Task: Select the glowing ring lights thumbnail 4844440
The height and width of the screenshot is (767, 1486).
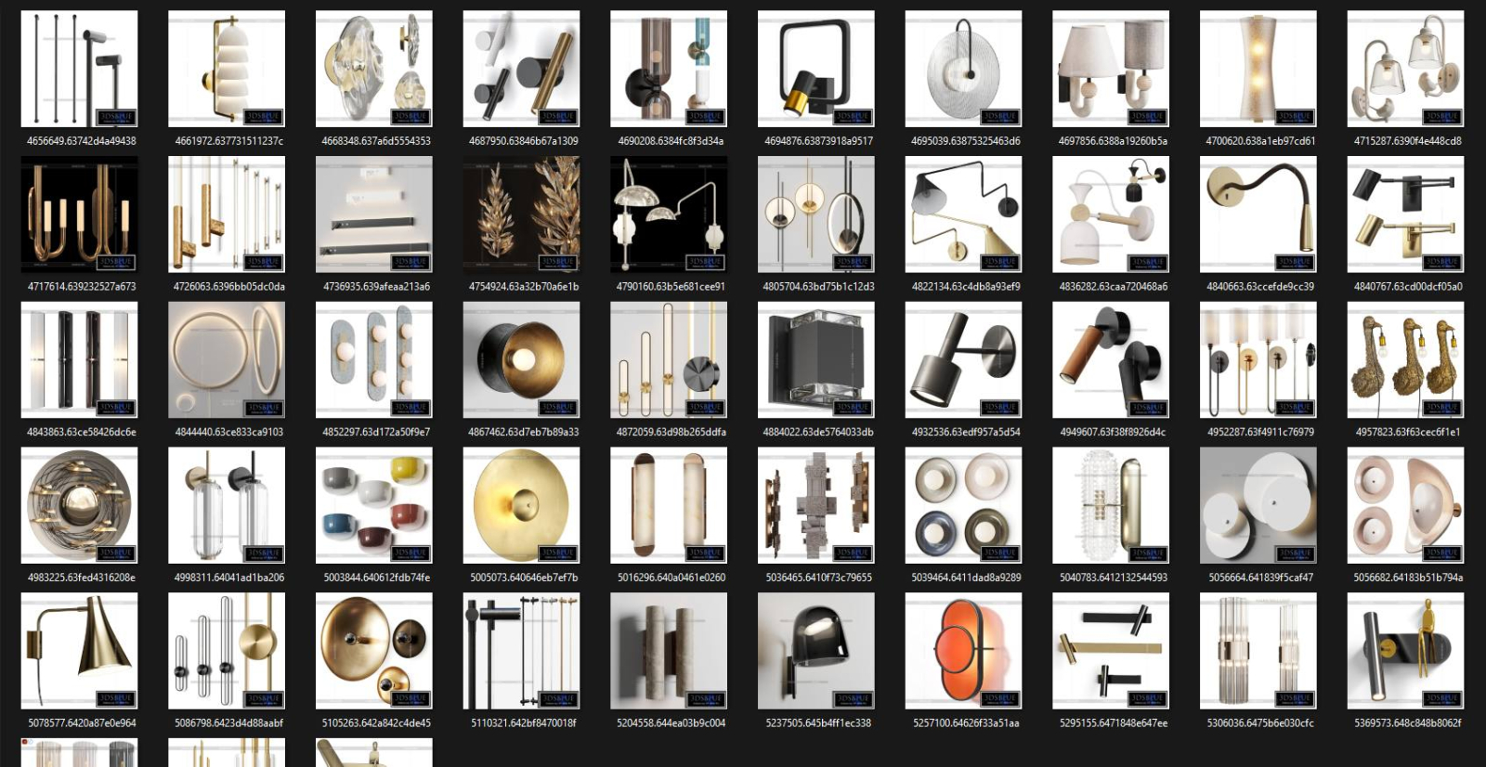Action: pyautogui.click(x=227, y=359)
